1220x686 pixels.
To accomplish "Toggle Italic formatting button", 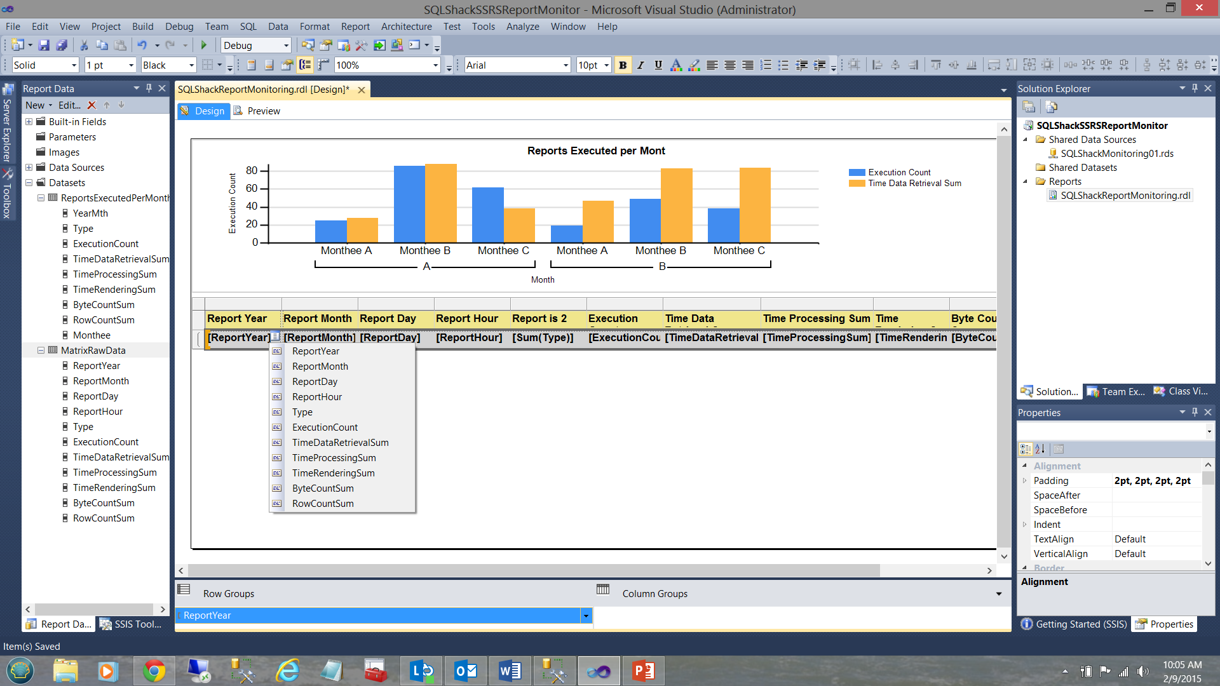I will (640, 65).
